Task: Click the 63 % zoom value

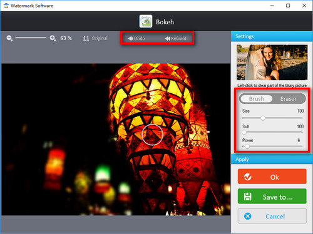Action: pyautogui.click(x=66, y=38)
